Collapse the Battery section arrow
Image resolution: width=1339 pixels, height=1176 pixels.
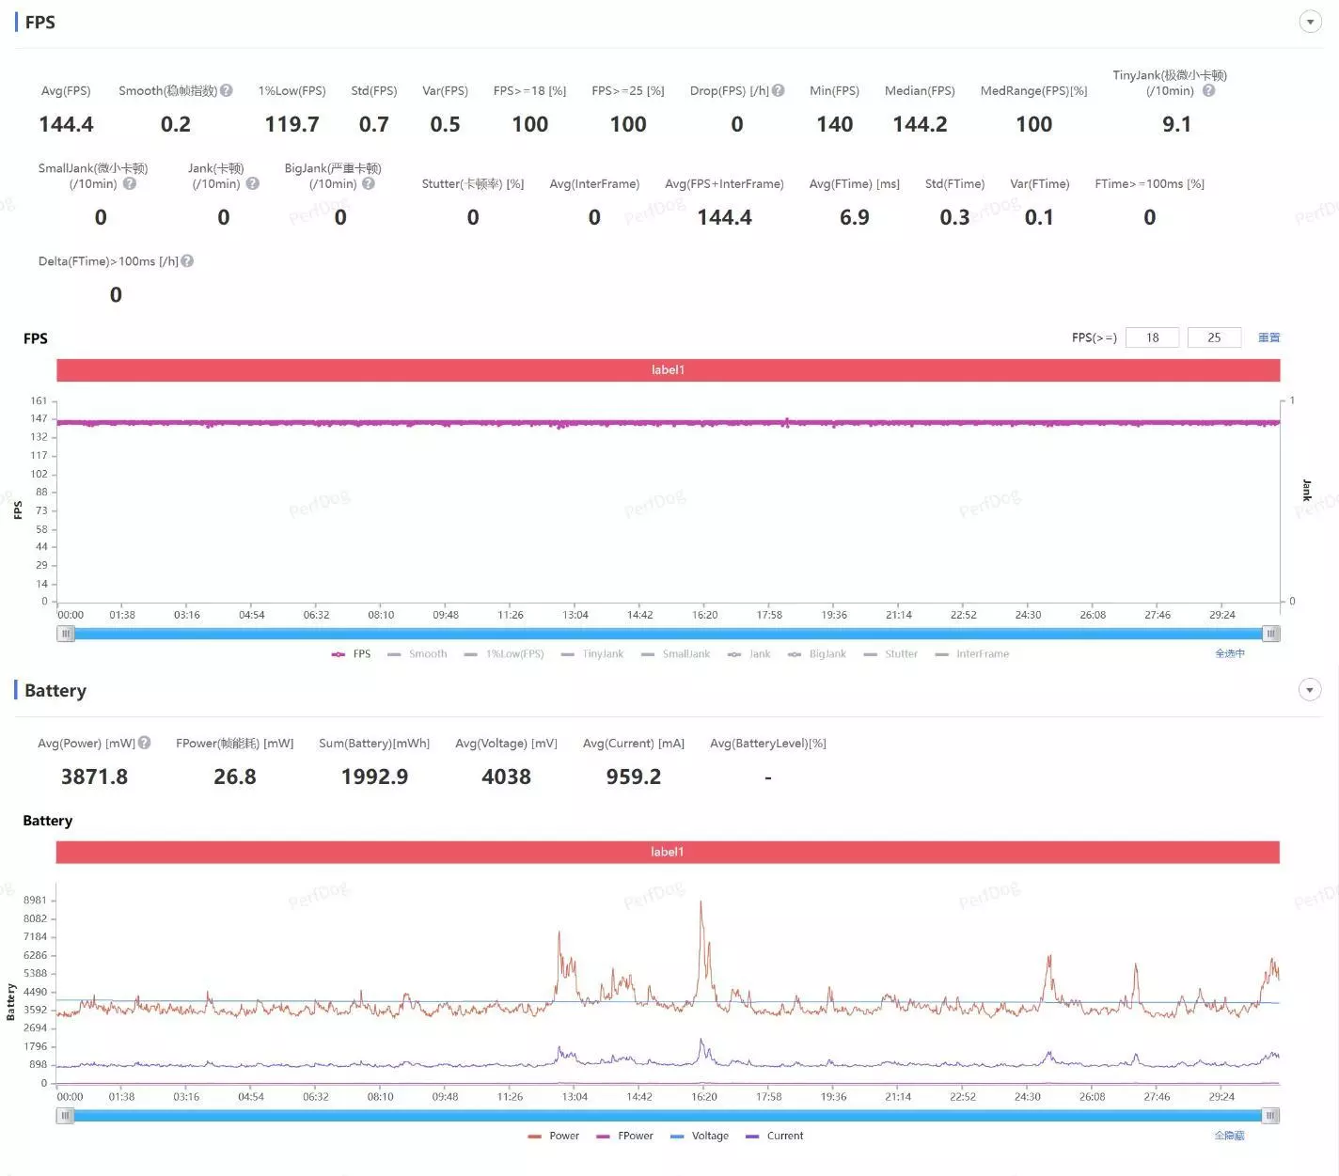tap(1310, 690)
